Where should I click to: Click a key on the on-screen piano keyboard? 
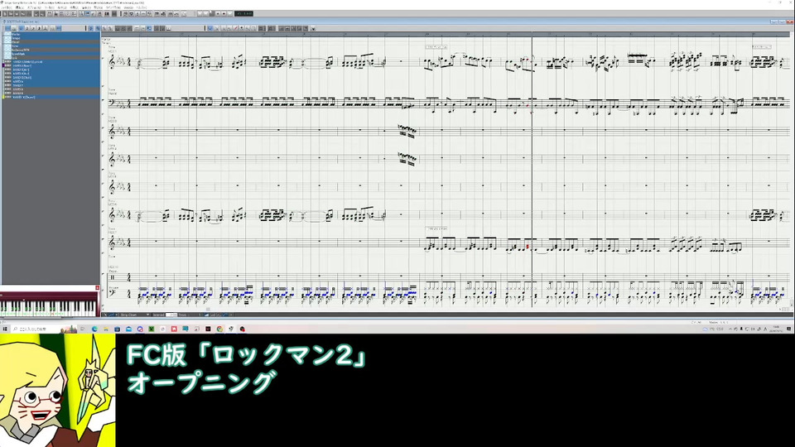click(49, 308)
